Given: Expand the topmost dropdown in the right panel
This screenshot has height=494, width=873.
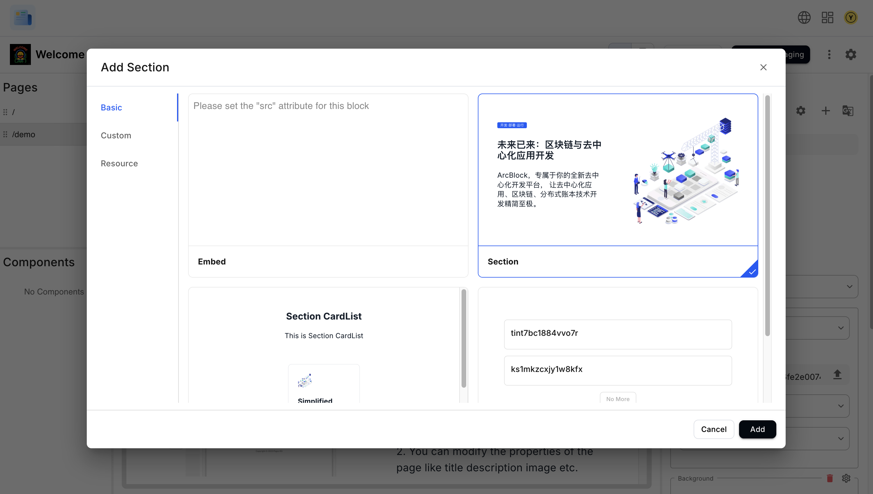Looking at the screenshot, I should [x=849, y=287].
